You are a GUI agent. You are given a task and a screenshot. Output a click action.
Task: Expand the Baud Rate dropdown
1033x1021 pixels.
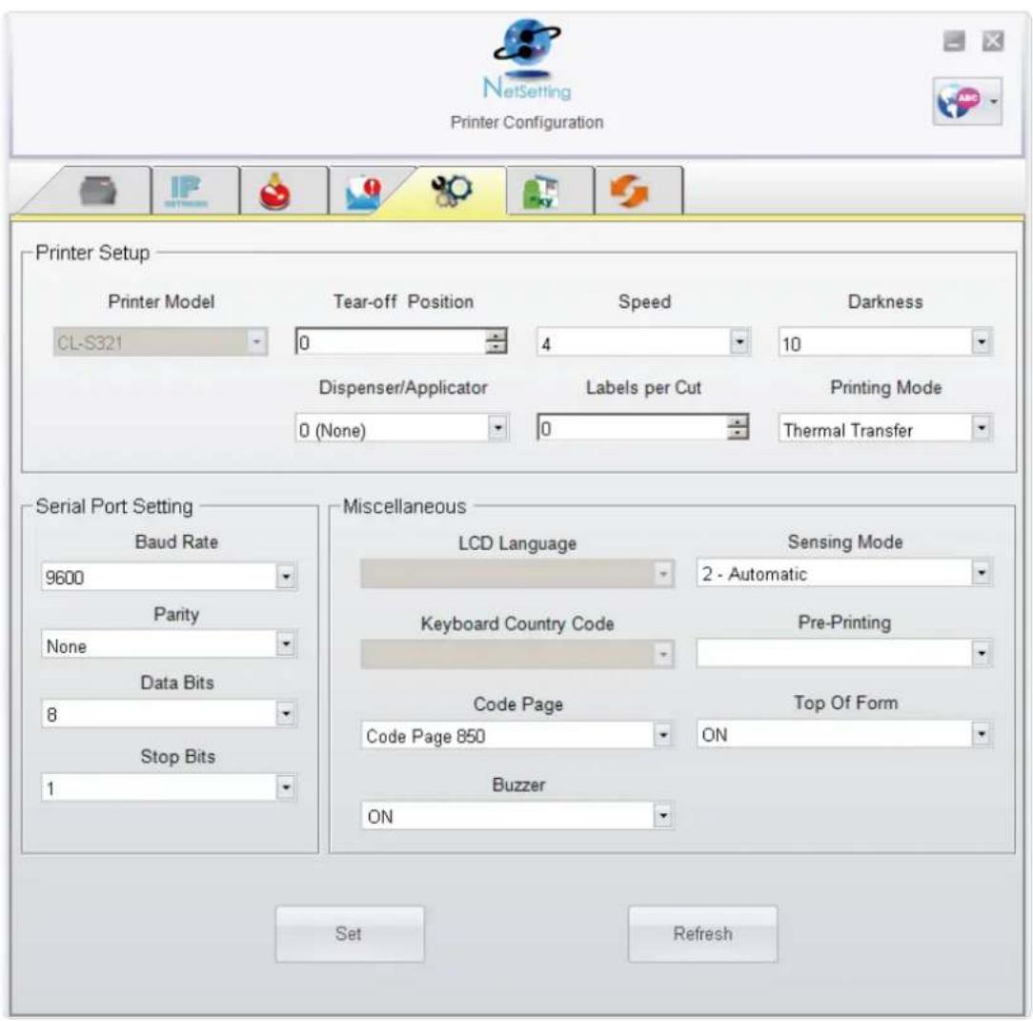tap(286, 577)
